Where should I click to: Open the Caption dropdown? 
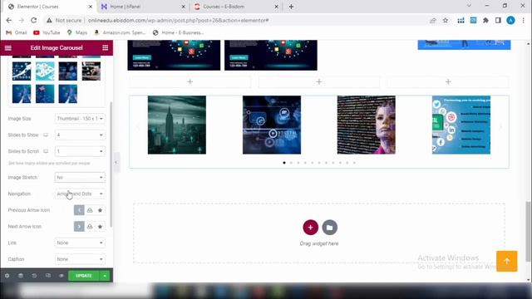80,259
